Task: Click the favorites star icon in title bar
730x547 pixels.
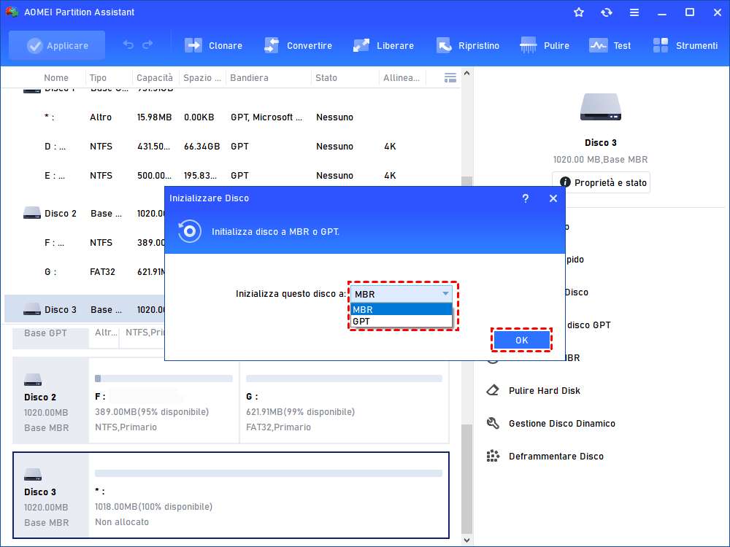Action: click(x=579, y=12)
